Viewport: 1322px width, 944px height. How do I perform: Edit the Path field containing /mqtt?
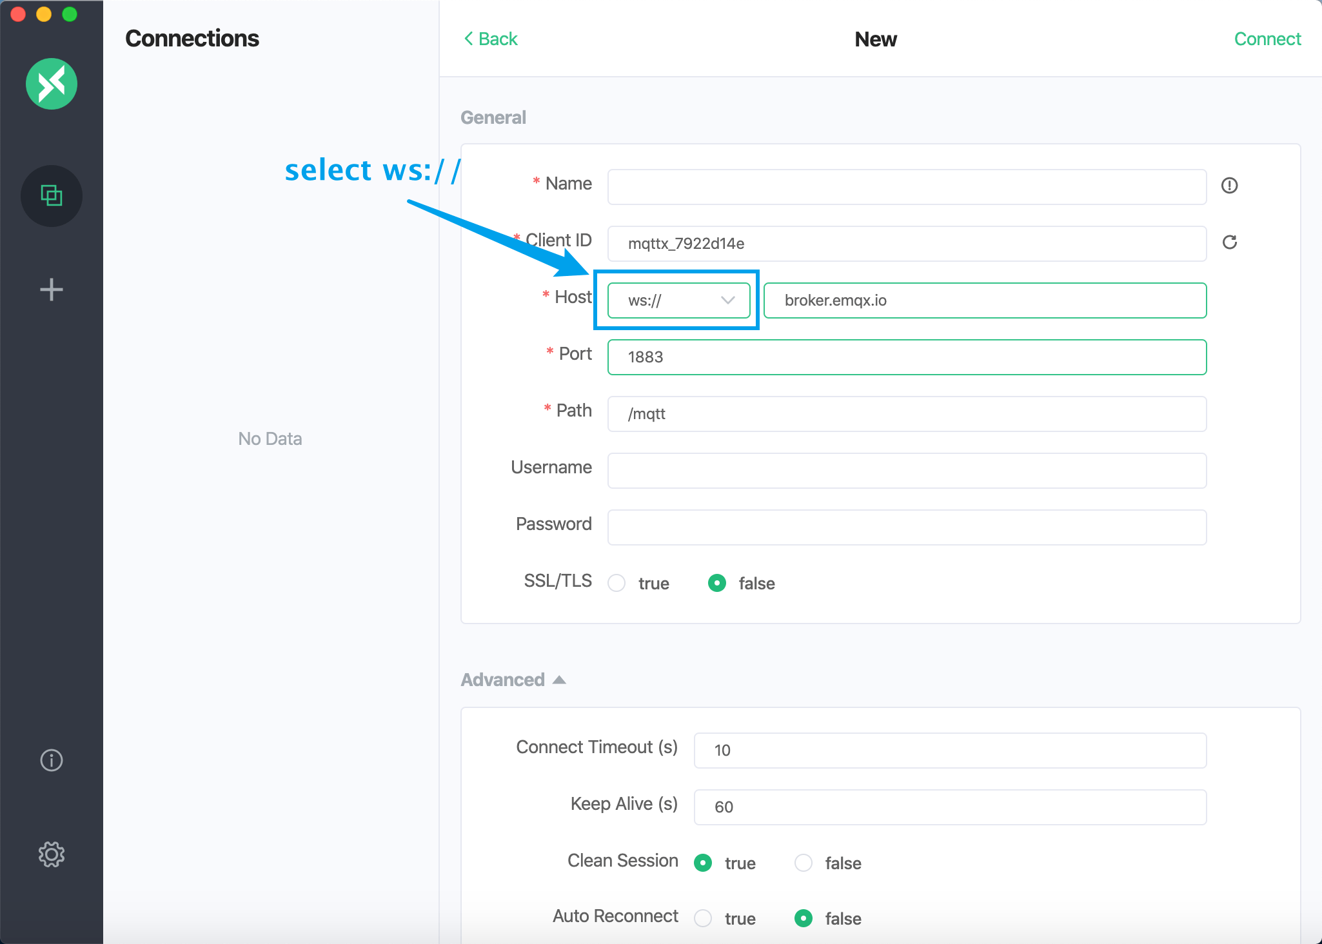click(906, 413)
